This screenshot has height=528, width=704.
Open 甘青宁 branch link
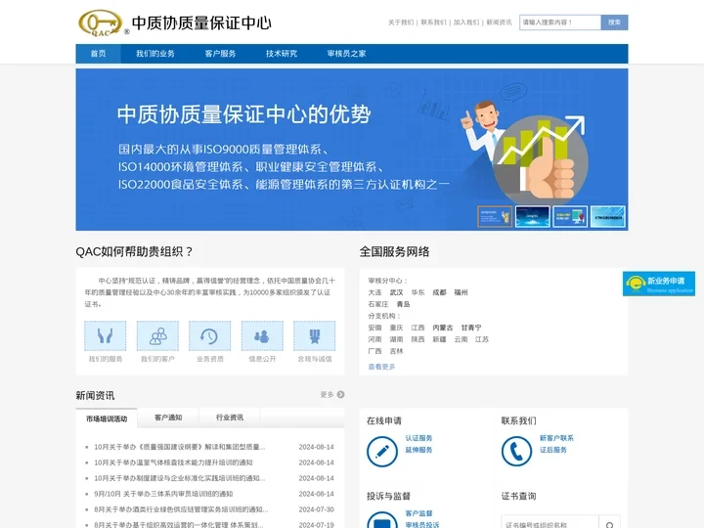coord(471,328)
